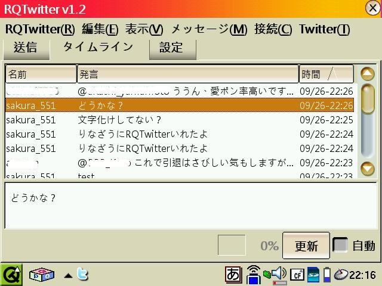382x286 pixels.
Task: Switch to the 送信 tab
Action: 25,48
